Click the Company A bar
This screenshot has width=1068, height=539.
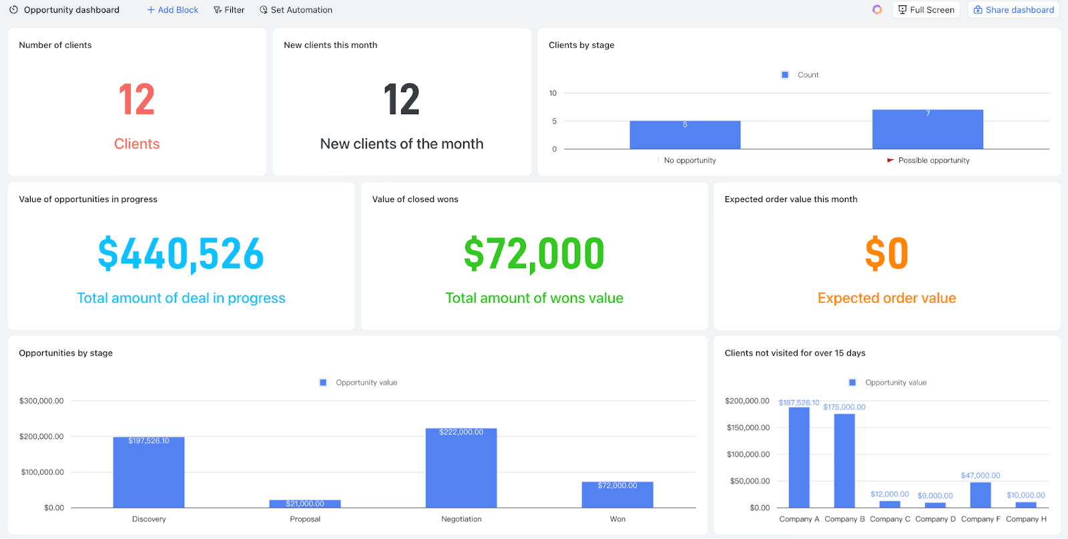pos(799,458)
